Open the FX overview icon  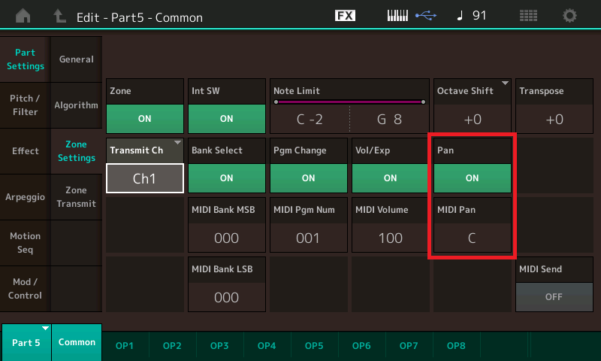345,16
